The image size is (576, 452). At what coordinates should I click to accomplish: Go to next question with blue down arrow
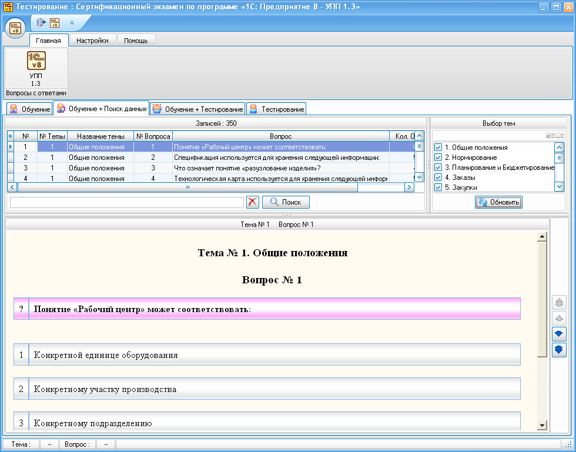[x=560, y=334]
